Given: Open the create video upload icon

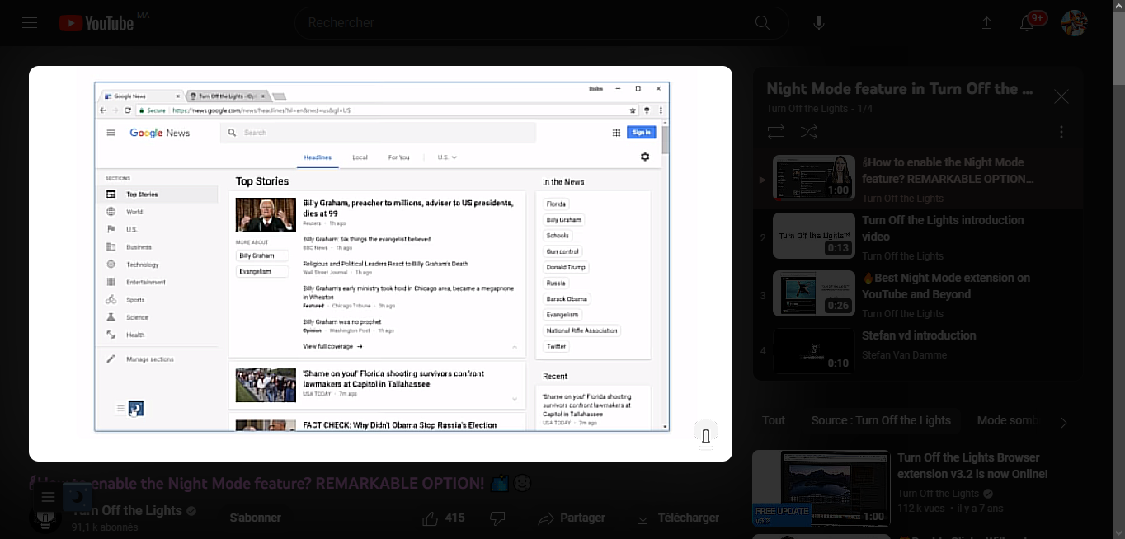Looking at the screenshot, I should click(986, 23).
